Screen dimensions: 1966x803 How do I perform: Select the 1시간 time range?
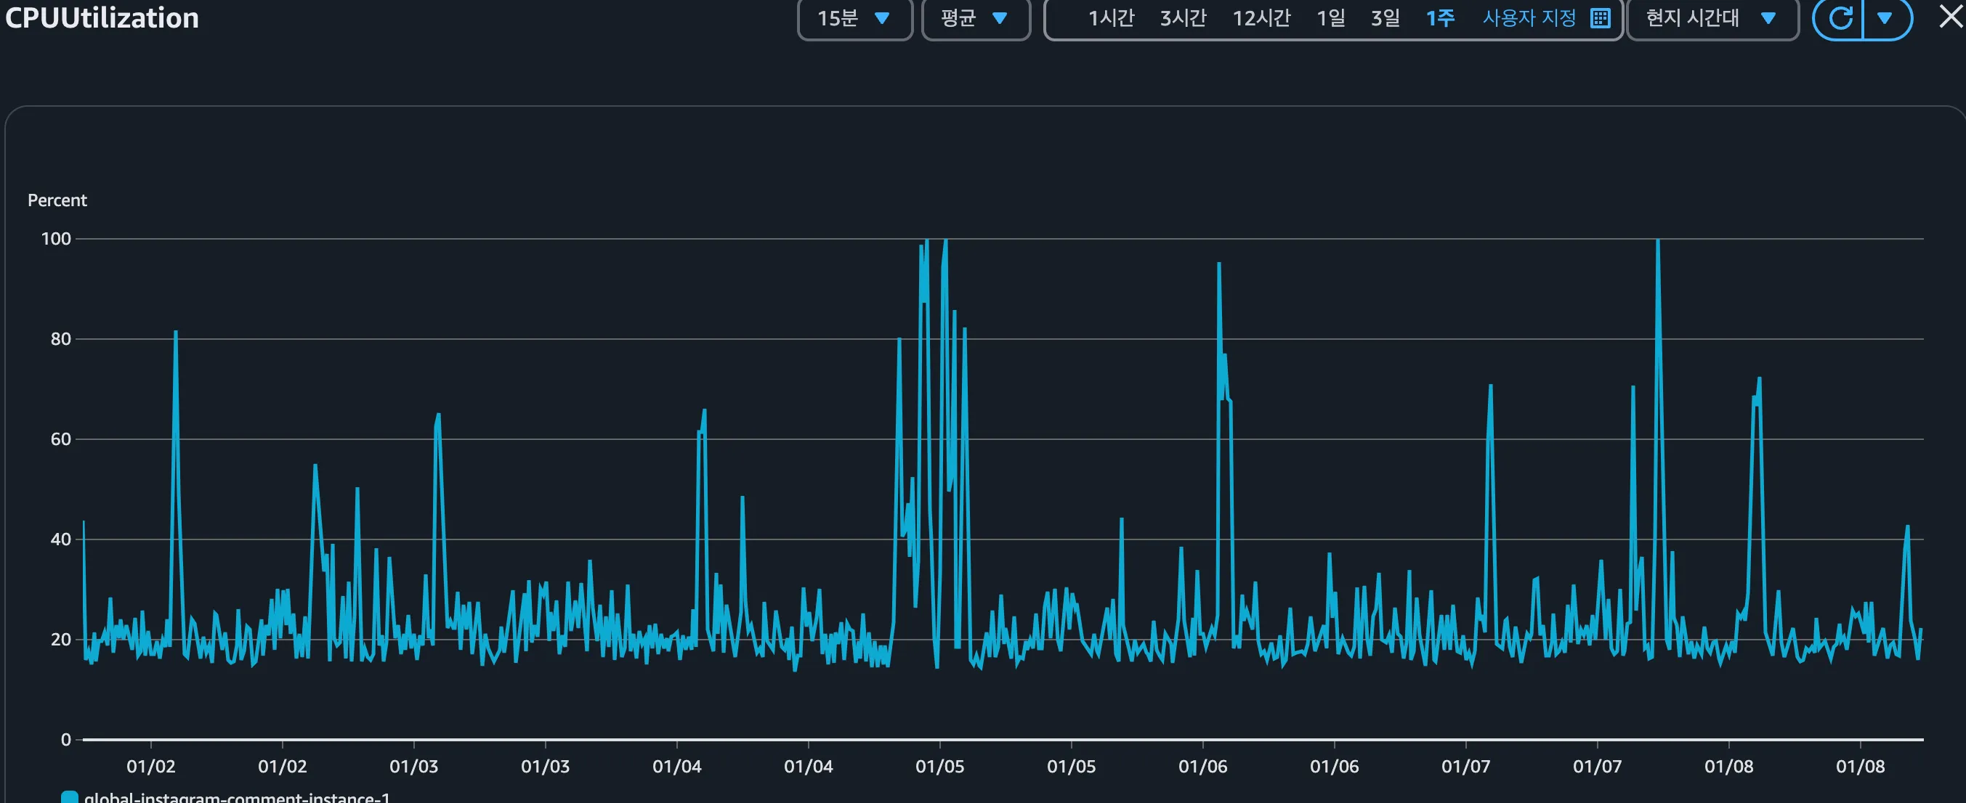click(x=1110, y=17)
